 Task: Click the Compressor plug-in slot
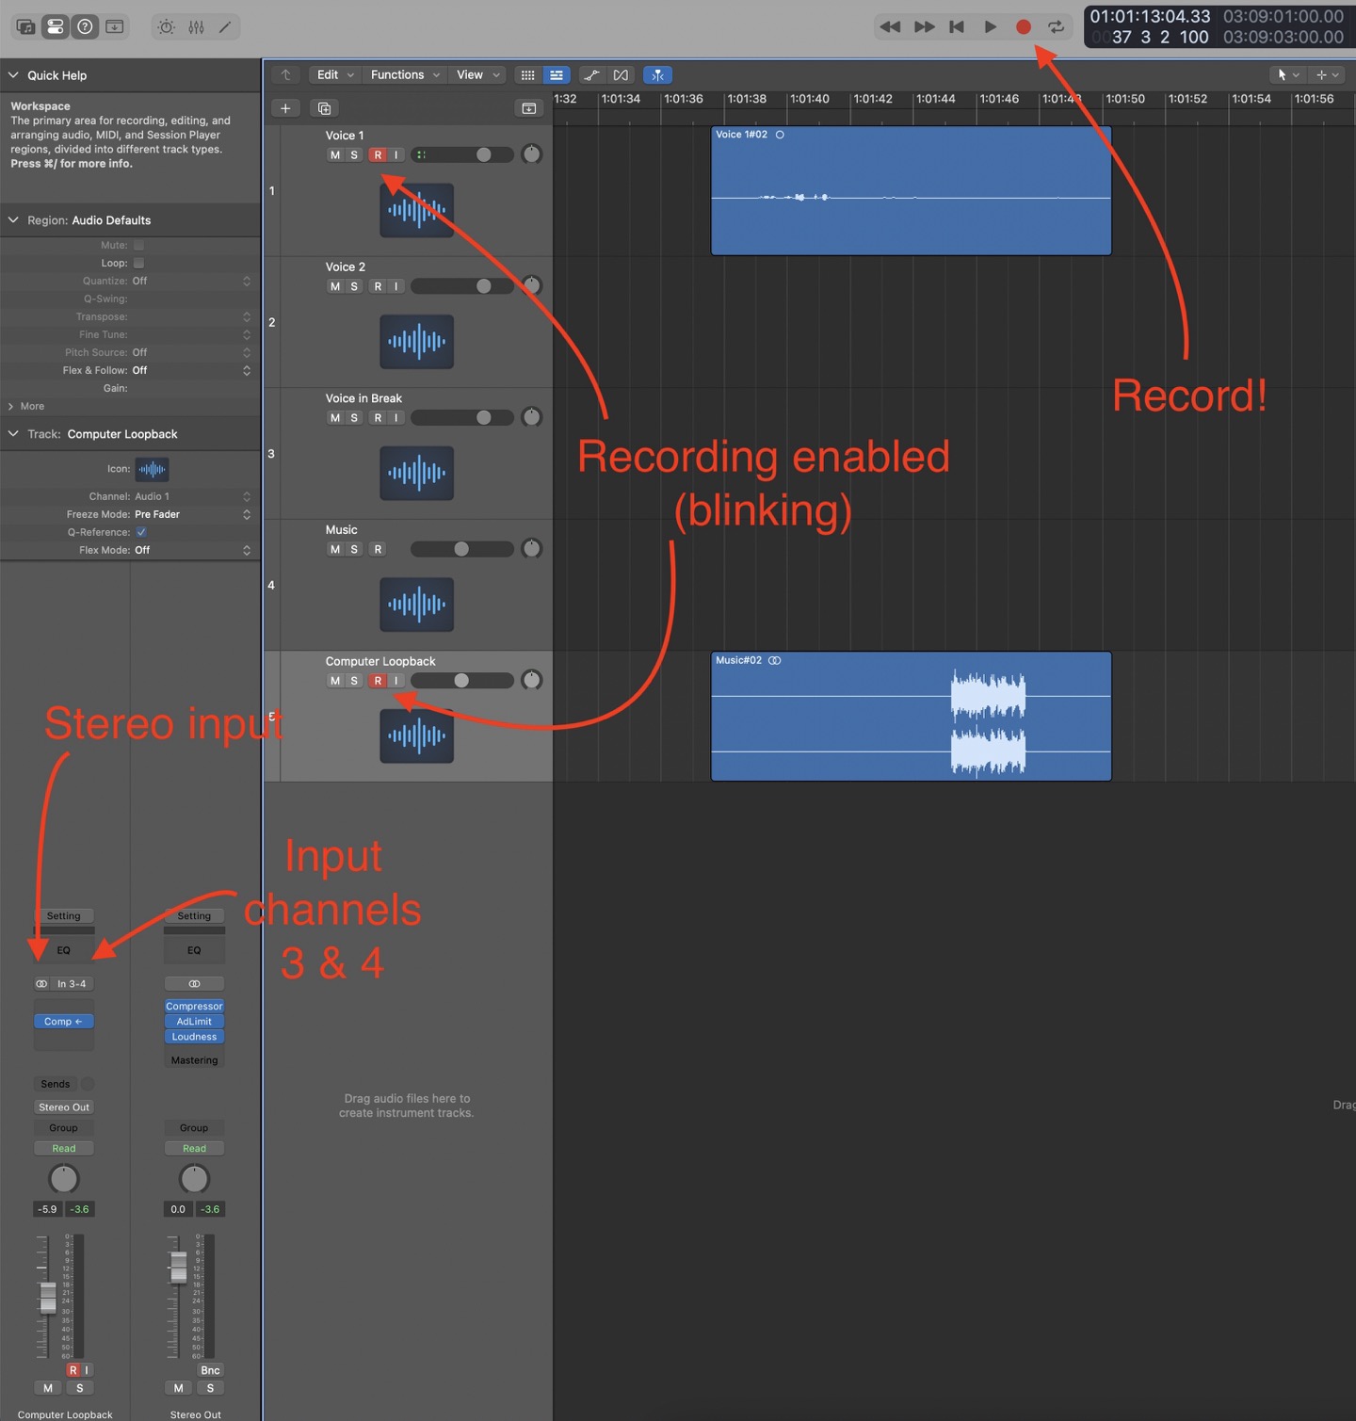point(194,1006)
